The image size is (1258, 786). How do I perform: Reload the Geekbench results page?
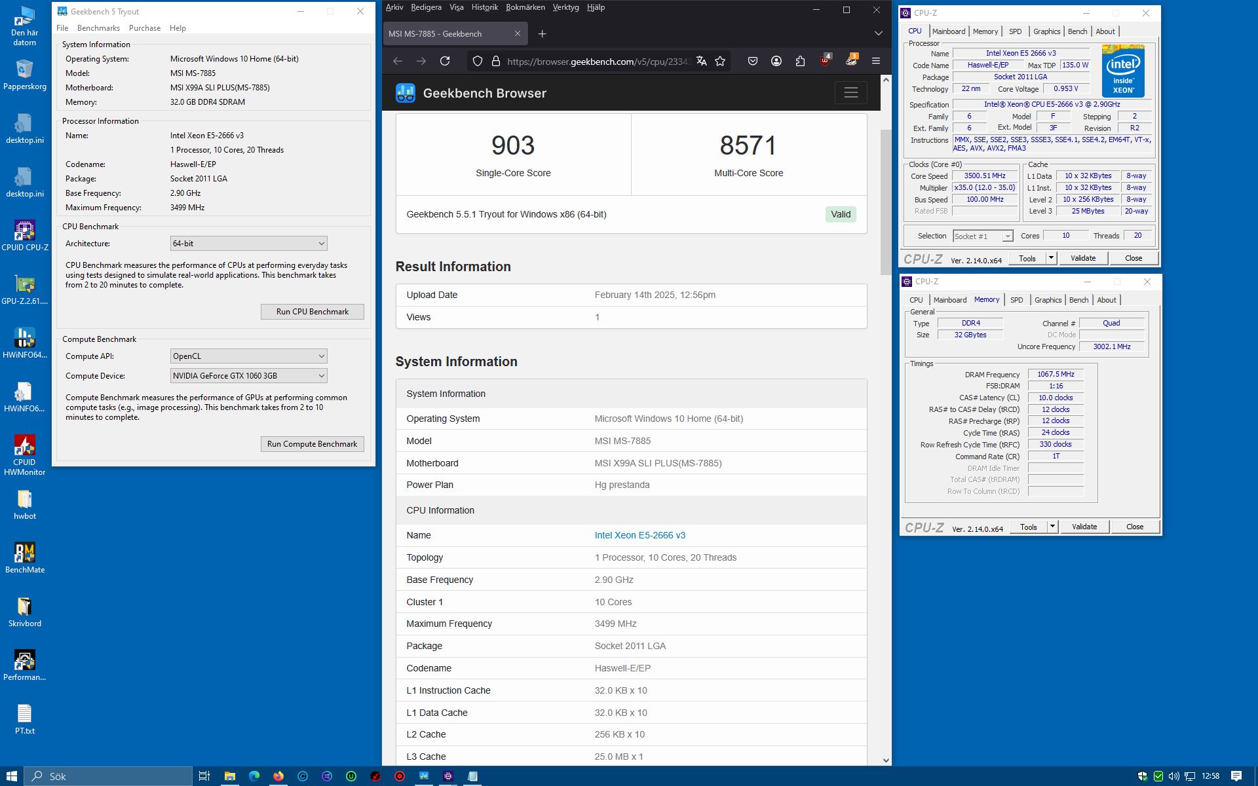click(x=445, y=61)
